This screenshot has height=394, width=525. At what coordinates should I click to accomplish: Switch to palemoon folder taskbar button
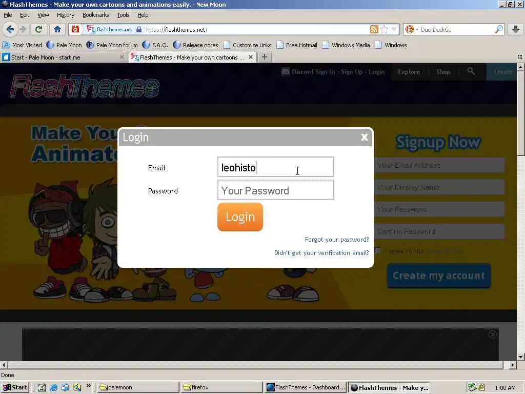[x=138, y=387]
